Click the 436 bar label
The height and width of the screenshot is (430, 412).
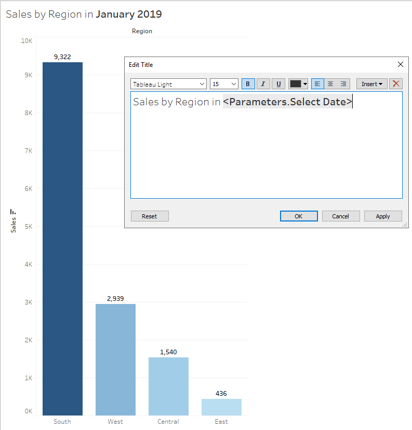(x=221, y=394)
